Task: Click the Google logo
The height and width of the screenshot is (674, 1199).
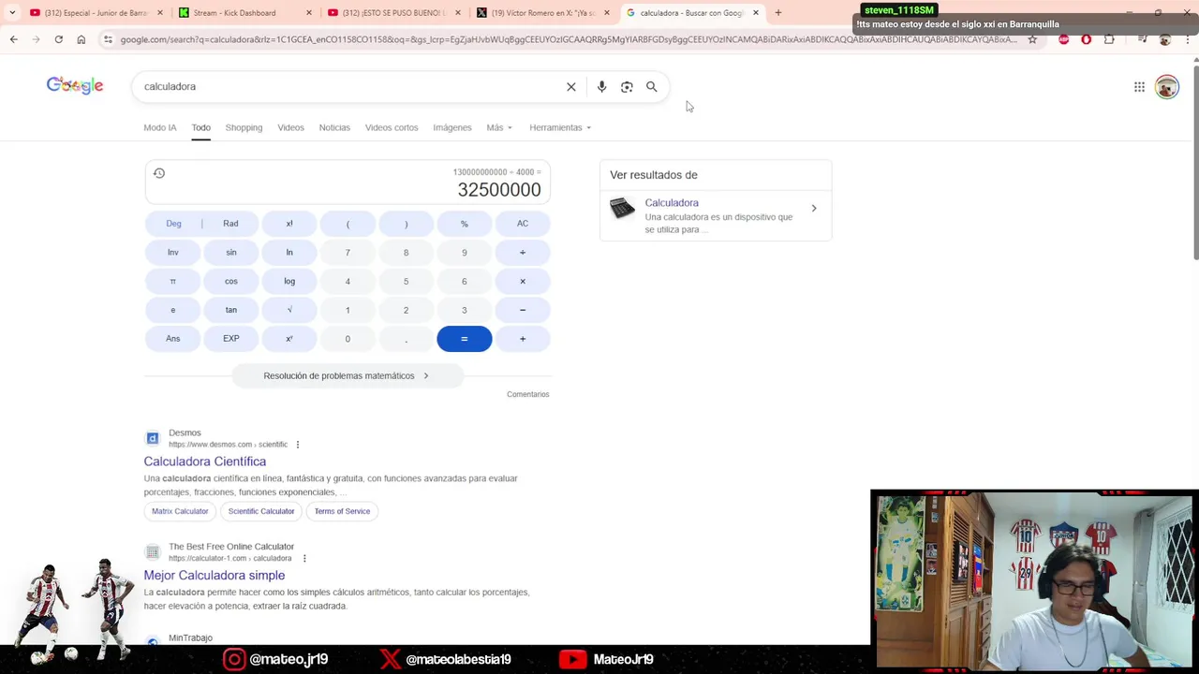Action: click(75, 86)
